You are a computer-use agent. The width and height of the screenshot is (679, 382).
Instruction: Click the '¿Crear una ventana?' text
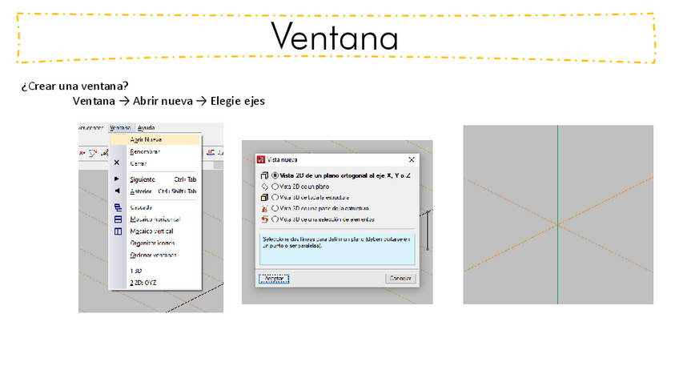tap(75, 86)
